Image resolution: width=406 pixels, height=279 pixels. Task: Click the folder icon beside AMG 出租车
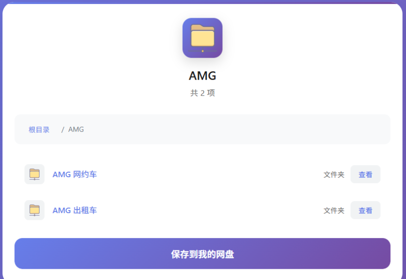(x=35, y=210)
